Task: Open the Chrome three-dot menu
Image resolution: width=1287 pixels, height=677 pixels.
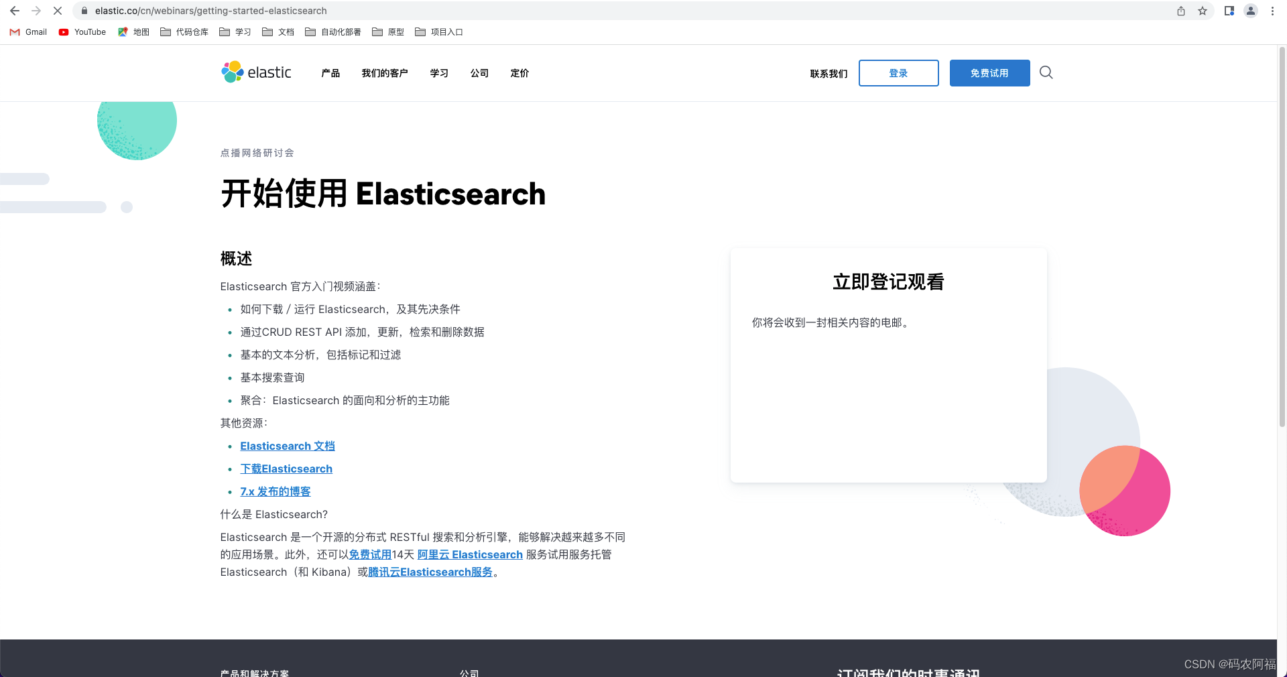Action: point(1272,11)
